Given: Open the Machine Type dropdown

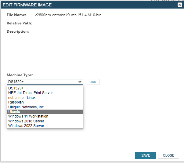Looking at the screenshot, I should pos(45,82).
